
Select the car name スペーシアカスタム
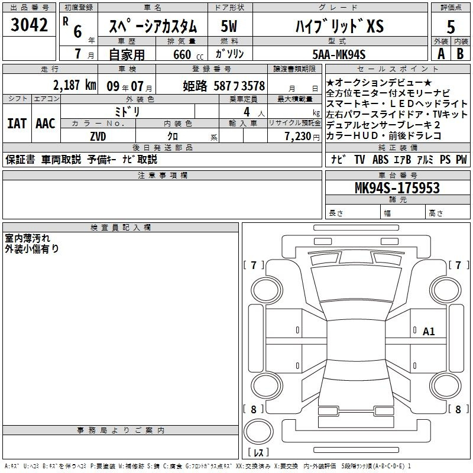(153, 26)
